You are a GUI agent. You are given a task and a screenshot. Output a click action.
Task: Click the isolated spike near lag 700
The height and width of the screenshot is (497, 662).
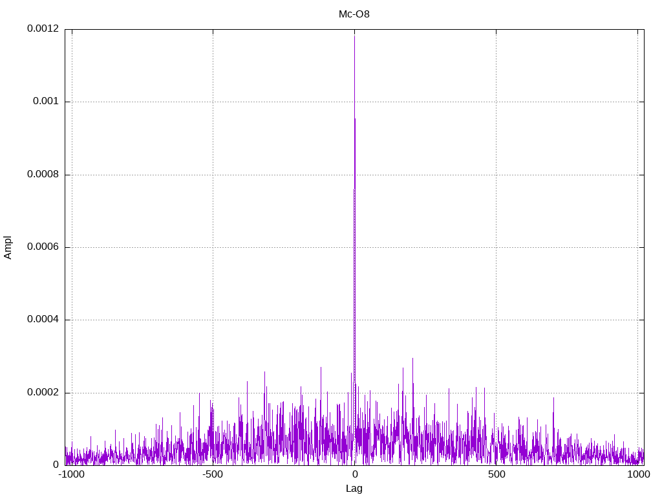tap(553, 398)
